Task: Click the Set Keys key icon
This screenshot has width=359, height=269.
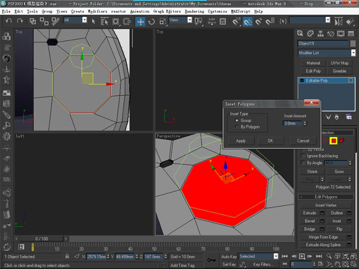Action: [x=211, y=260]
